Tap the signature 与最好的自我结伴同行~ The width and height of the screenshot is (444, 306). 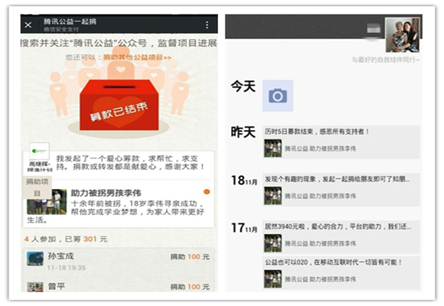click(x=386, y=60)
